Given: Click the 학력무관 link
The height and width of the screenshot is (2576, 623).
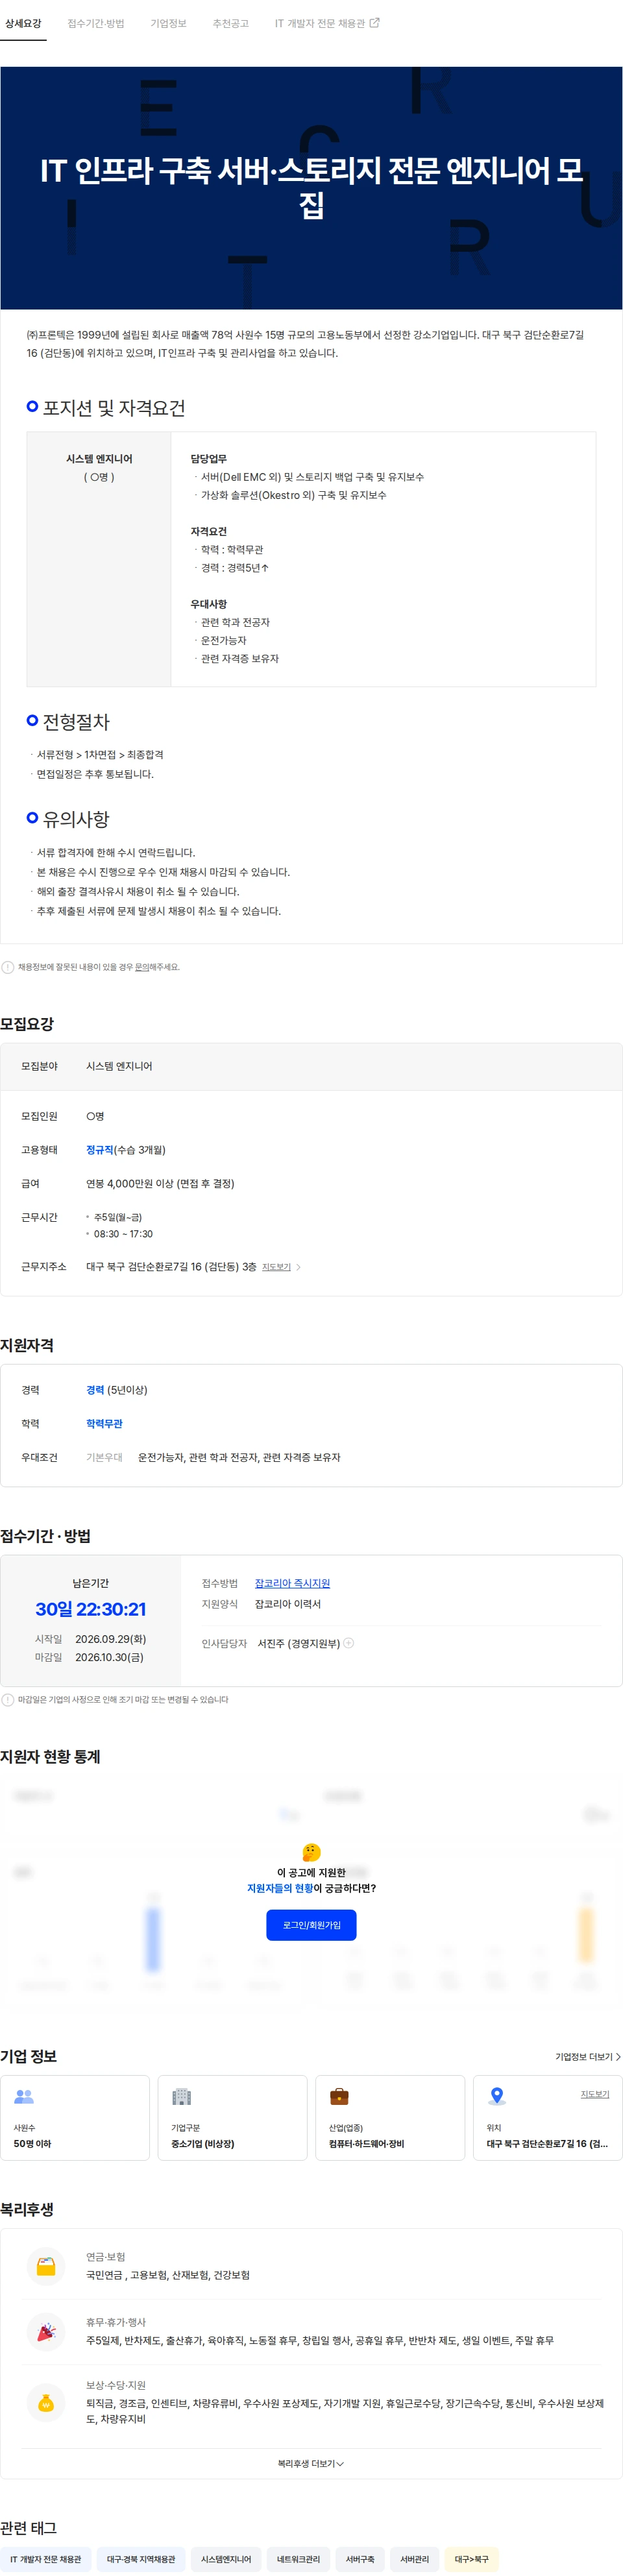Looking at the screenshot, I should tap(104, 1424).
